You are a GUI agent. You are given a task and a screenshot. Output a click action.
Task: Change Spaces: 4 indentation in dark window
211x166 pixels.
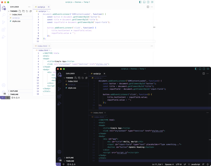tap(169, 164)
